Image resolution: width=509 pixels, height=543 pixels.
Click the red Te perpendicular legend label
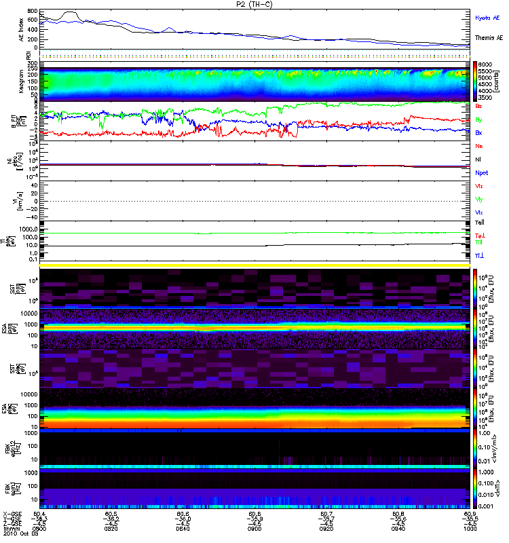click(480, 236)
